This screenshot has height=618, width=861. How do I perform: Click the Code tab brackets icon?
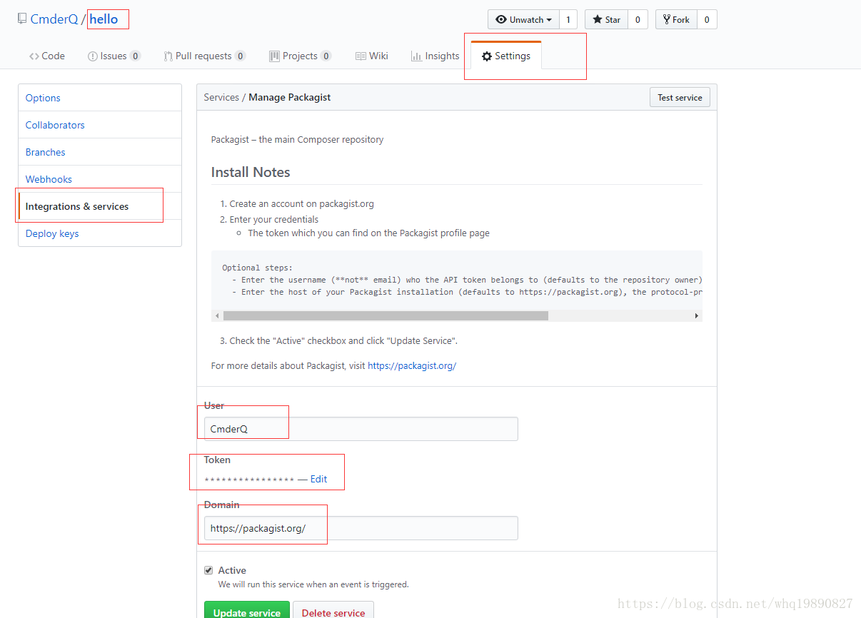[x=34, y=56]
